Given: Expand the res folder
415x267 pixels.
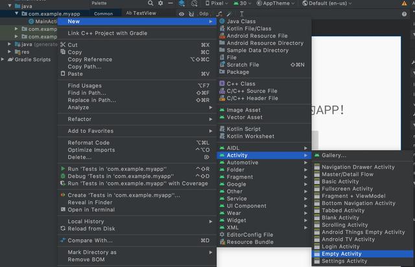Looking at the screenshot, I should (x=10, y=52).
